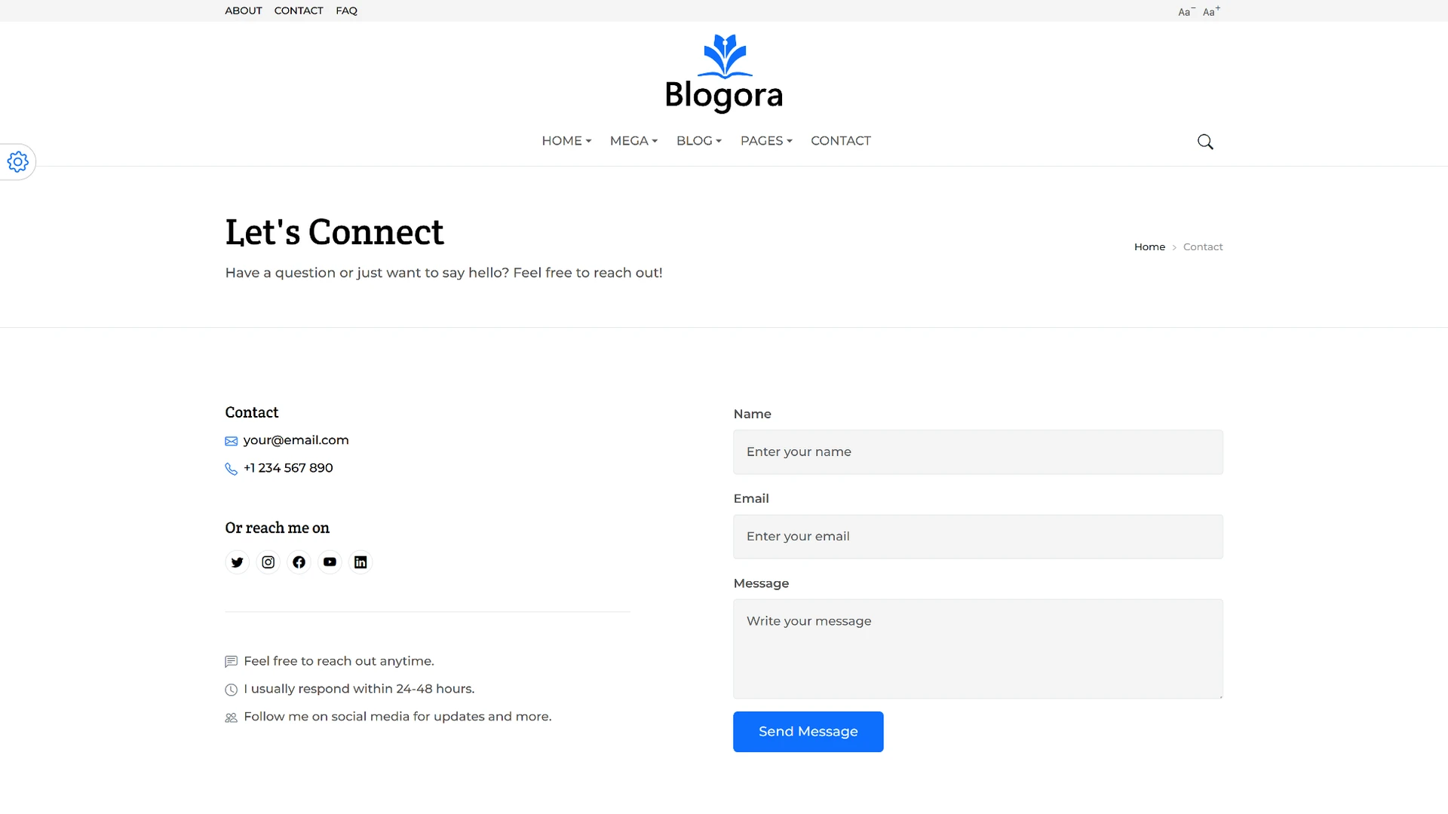This screenshot has height=814, width=1448.
Task: Click the 'Or reach me on' heading
Action: (x=277, y=528)
